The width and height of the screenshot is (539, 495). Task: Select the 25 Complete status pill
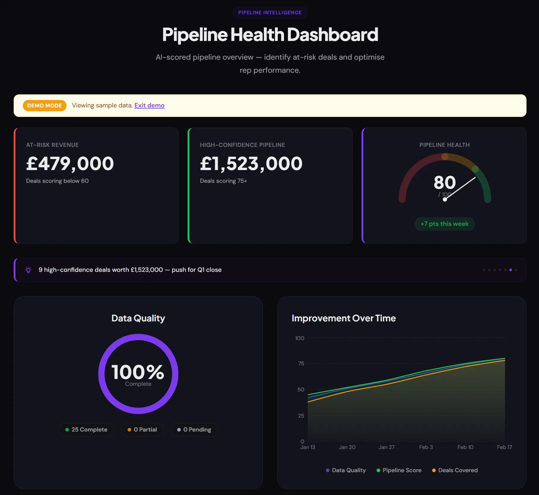[86, 429]
